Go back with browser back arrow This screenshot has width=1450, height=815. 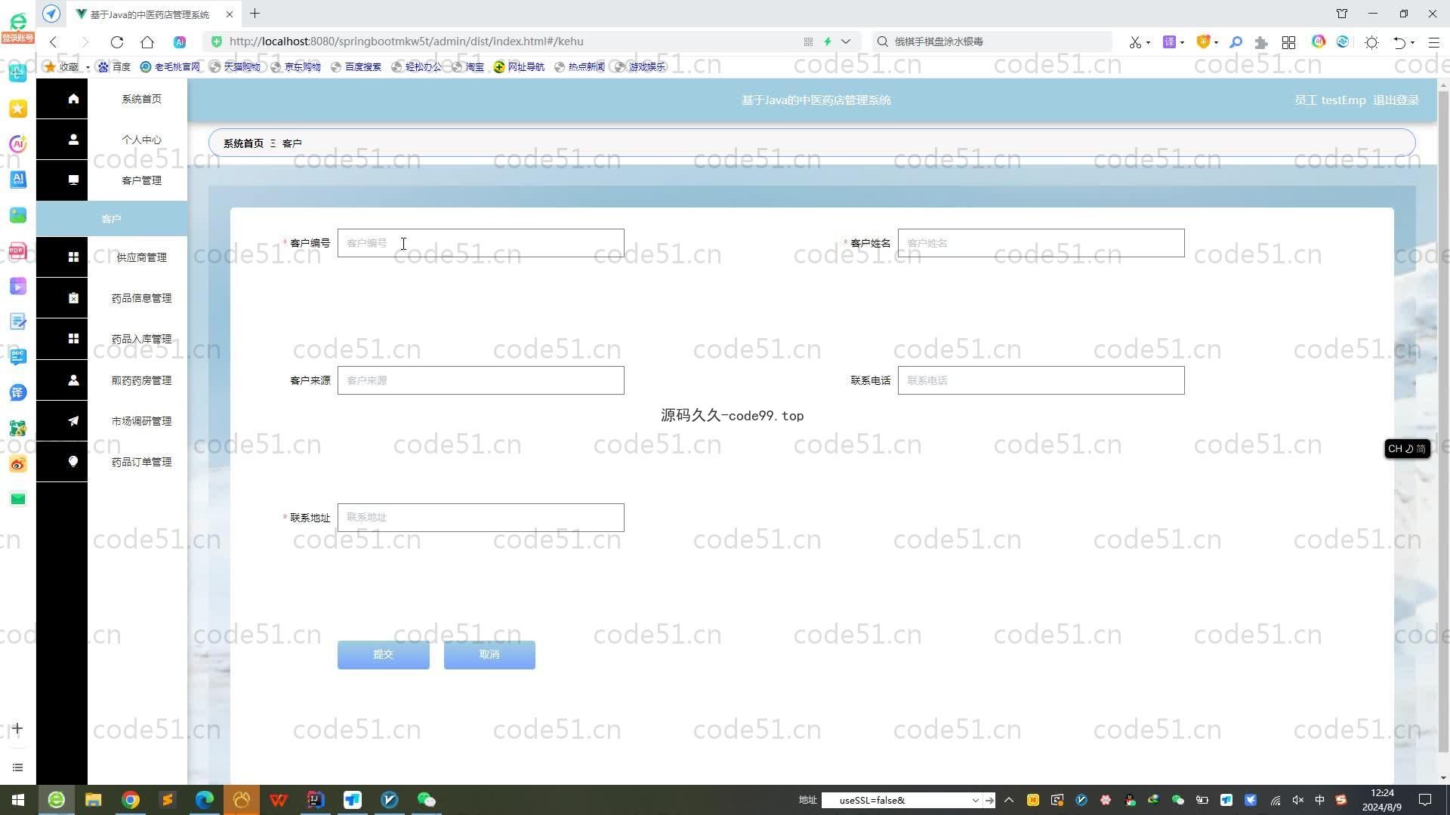point(54,42)
